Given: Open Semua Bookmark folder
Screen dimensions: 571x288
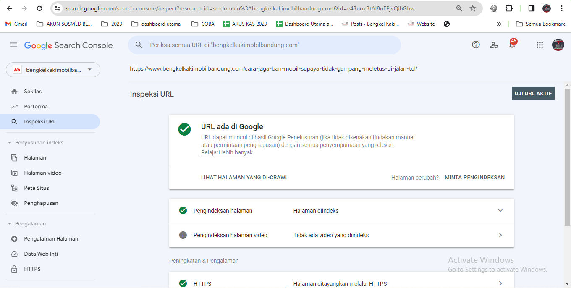Looking at the screenshot, I should coord(540,24).
